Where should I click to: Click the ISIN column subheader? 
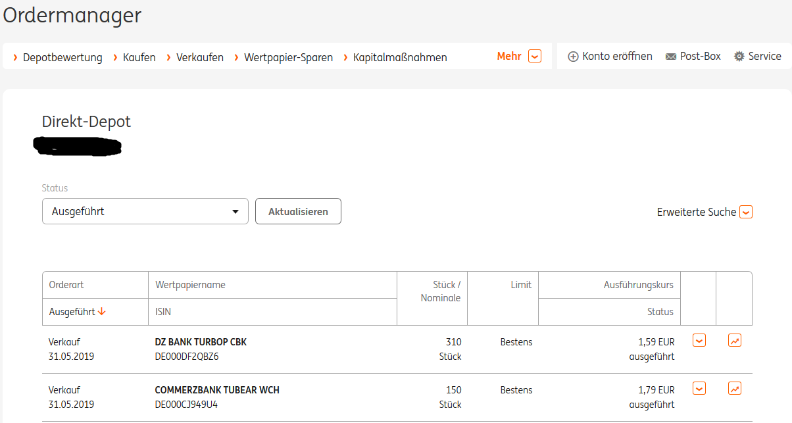pyautogui.click(x=163, y=312)
